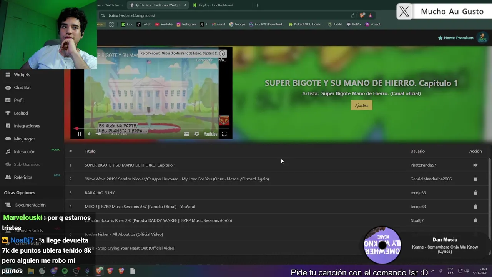Open File Explorer from the taskbar
Viewport: 492px width, 277px height.
[31, 271]
